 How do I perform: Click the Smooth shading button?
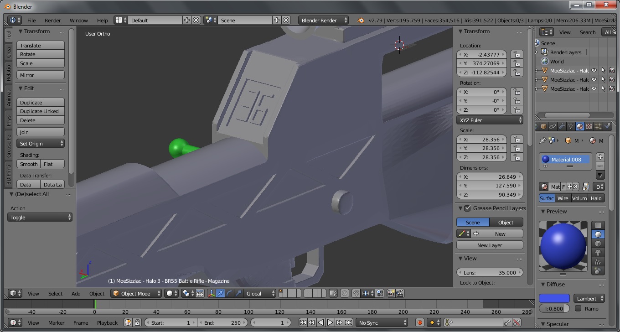pos(29,164)
